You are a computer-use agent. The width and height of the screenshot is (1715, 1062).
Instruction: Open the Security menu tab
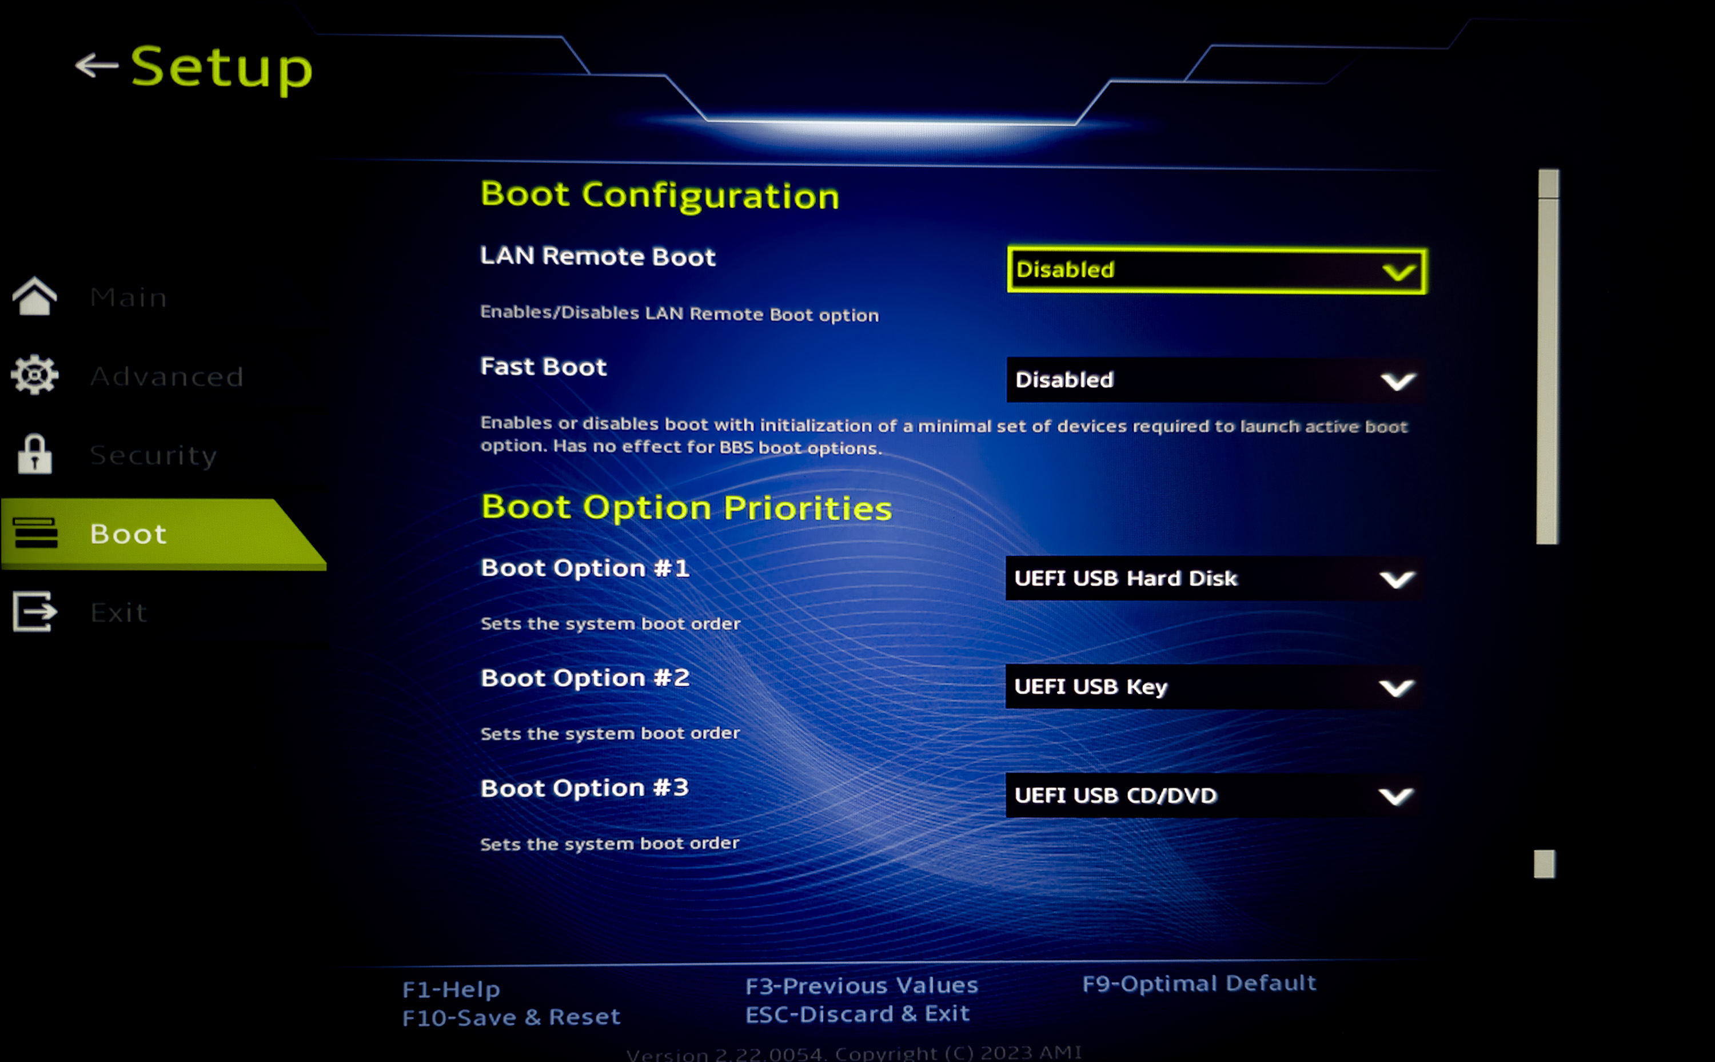153,455
